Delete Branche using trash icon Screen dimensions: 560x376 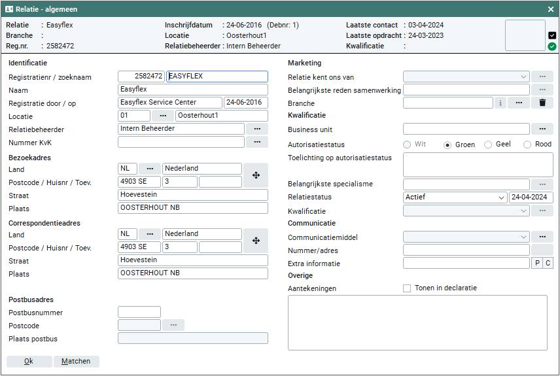pos(542,103)
